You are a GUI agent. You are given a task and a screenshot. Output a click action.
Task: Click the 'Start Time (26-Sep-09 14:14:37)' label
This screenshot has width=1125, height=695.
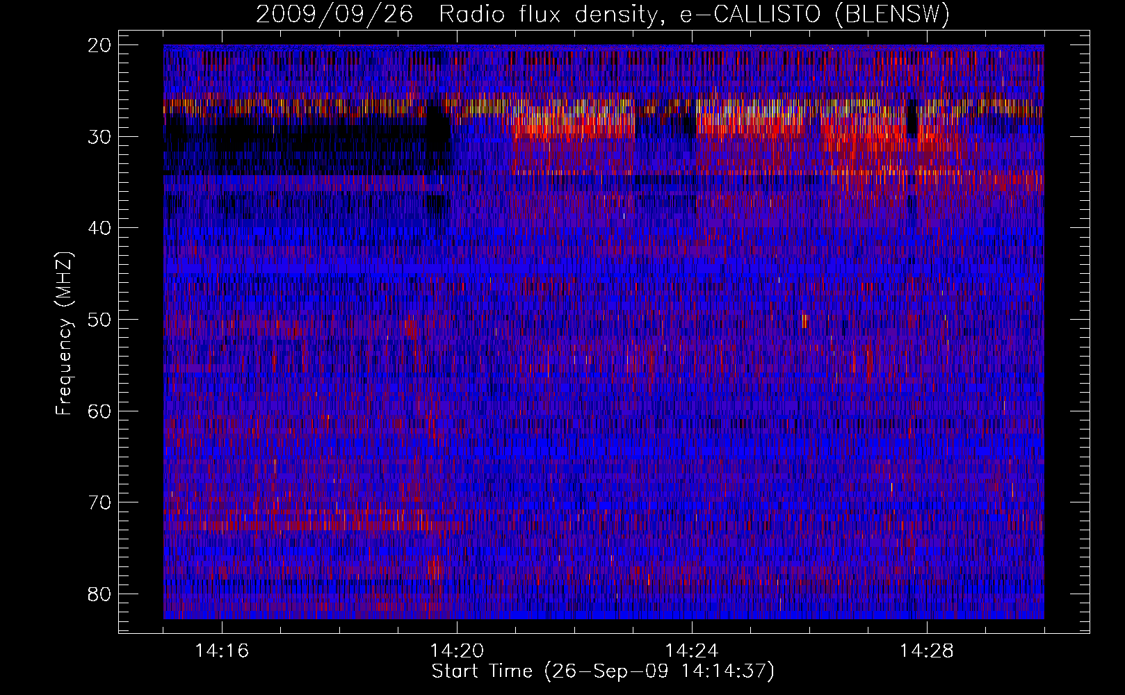[x=603, y=671]
